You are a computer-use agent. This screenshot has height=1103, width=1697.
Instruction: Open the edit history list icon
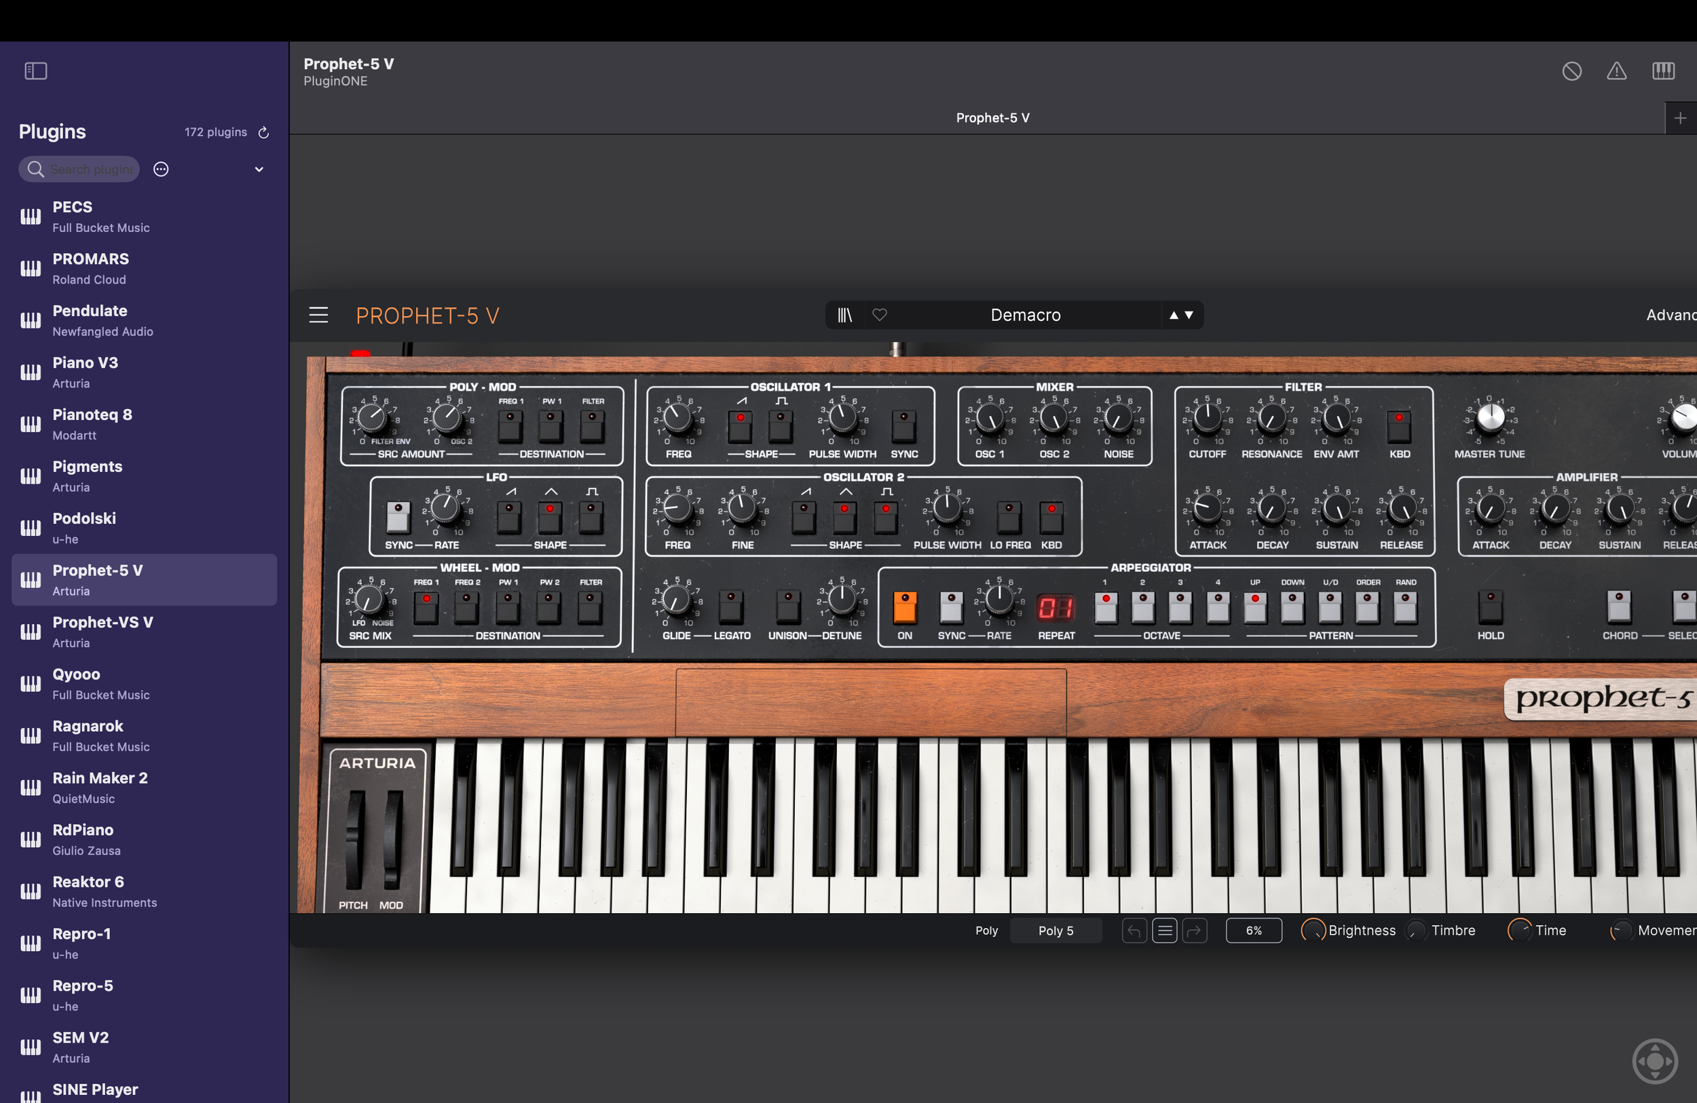[1164, 931]
